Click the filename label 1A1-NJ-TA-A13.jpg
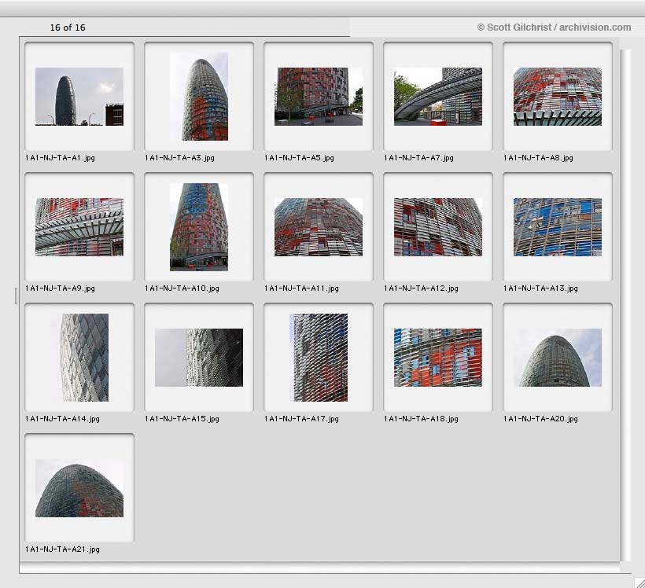The height and width of the screenshot is (588, 645). [540, 288]
